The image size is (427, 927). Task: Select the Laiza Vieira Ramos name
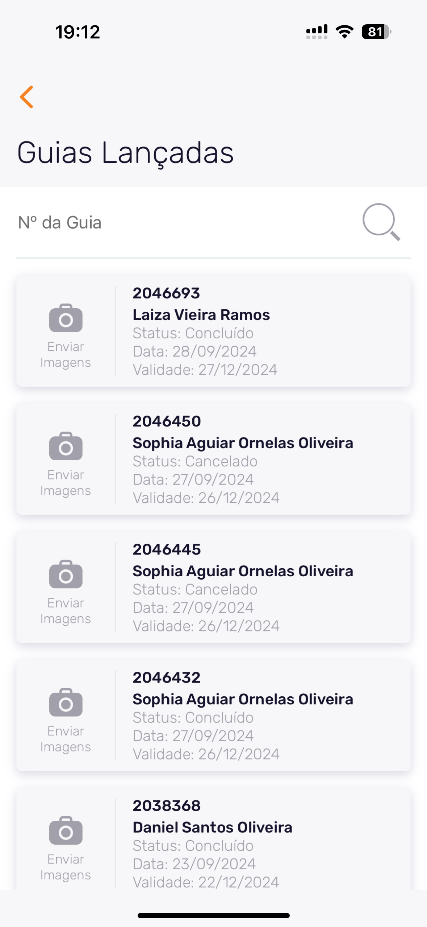pos(201,315)
